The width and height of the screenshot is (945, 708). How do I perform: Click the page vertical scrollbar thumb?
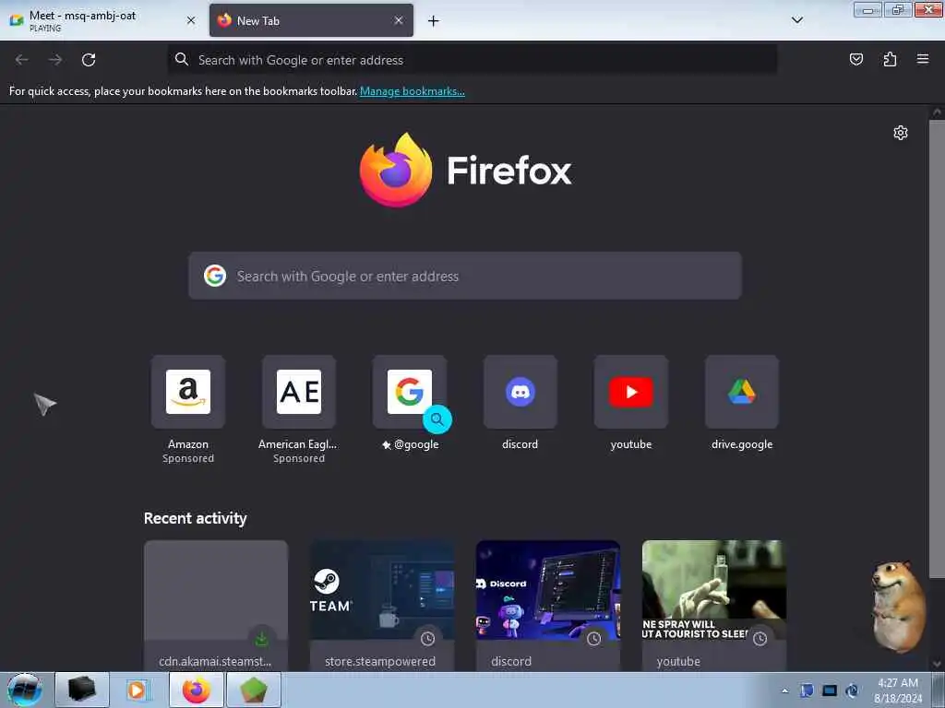point(937,349)
